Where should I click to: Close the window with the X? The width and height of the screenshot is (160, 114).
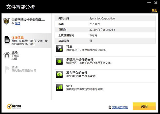(156, 3)
